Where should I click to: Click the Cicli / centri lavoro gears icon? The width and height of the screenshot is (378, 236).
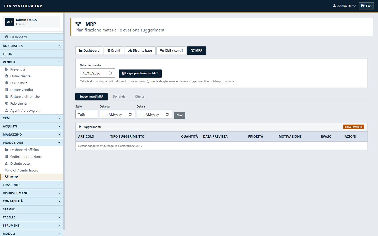tap(7, 170)
